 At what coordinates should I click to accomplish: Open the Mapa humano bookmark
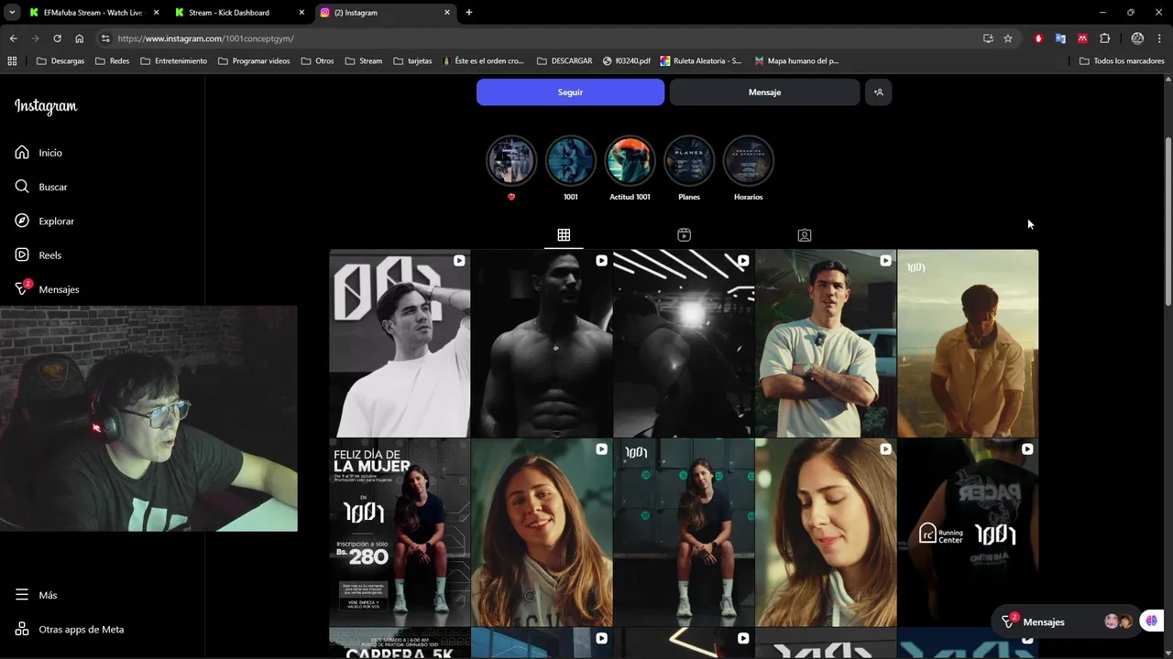pyautogui.click(x=796, y=60)
